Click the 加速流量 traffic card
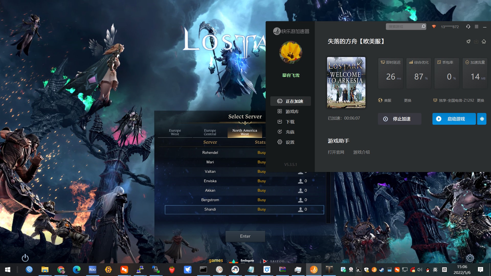Screen dimensions: 491x276 coord(475,73)
